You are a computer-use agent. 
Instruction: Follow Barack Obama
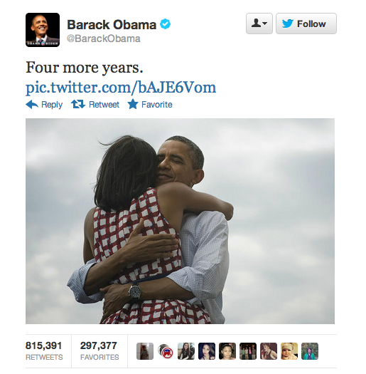(306, 24)
